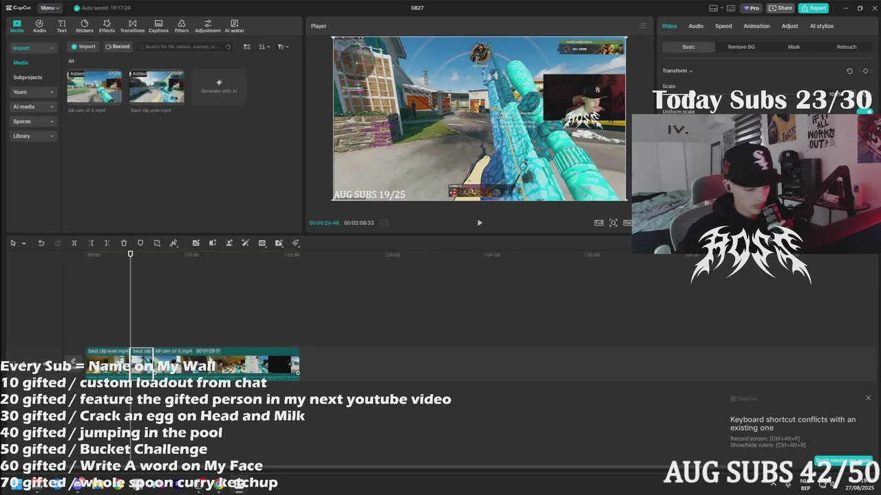Open the Audio library in the top toolbar

(x=39, y=26)
